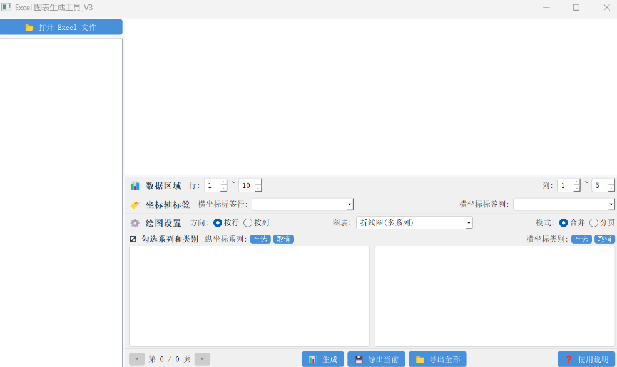Go to next page arrow
This screenshot has width=617, height=367.
click(202, 359)
